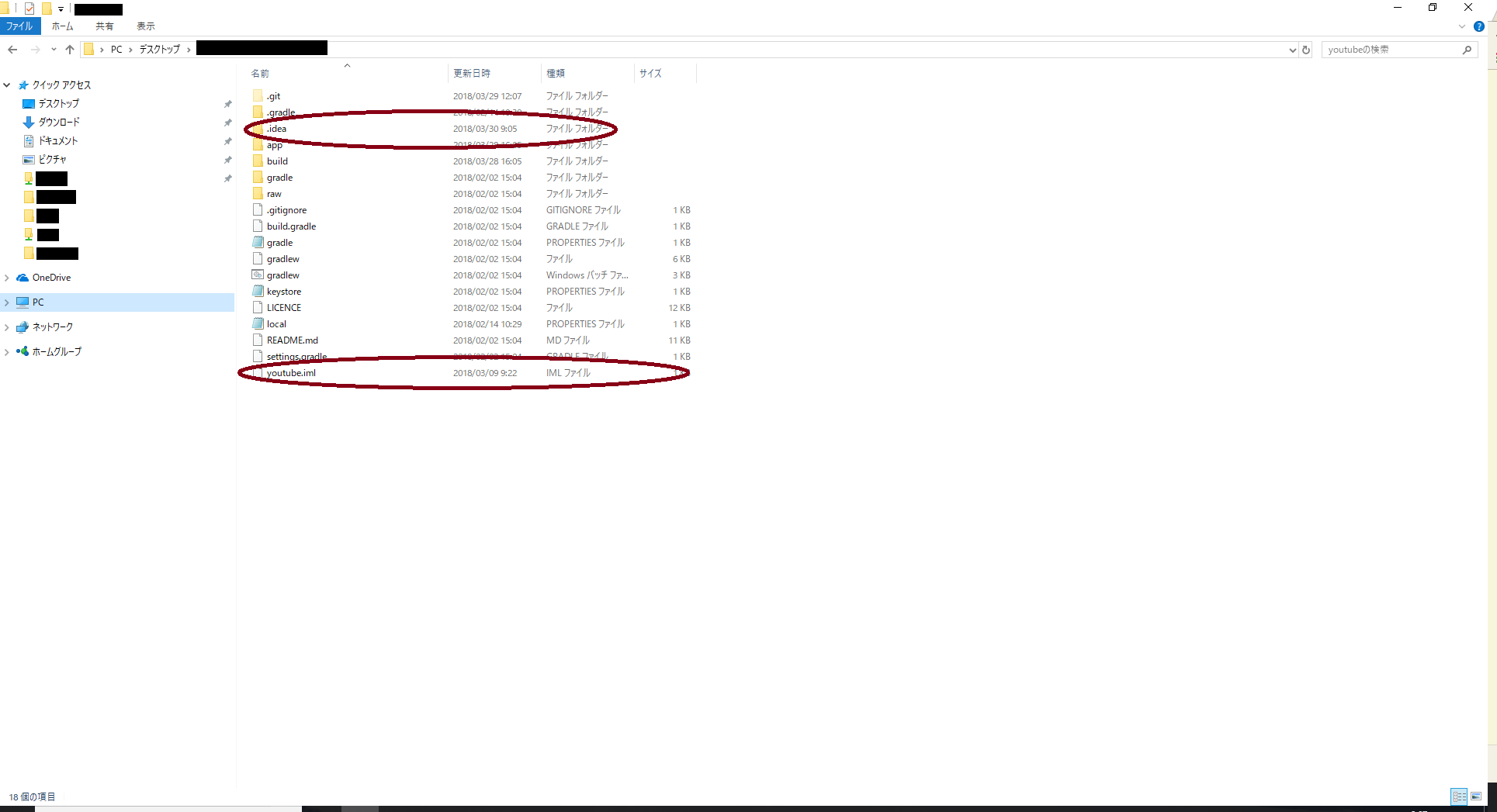Select the gradle PROPERTIES file icon
Screen dimensions: 1497x812
point(258,243)
